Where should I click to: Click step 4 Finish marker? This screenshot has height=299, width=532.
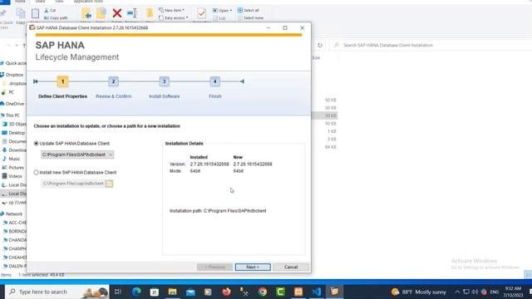tap(214, 81)
